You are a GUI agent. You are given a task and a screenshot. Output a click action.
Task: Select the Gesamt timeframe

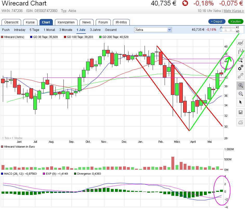coord(111,30)
